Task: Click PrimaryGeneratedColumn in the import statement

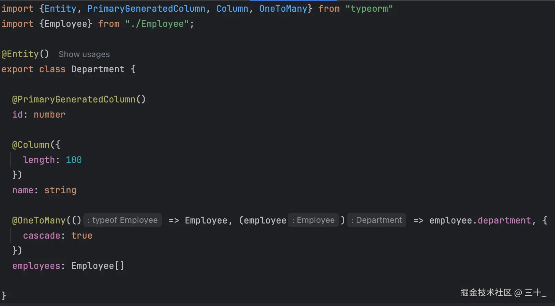Action: tap(146, 9)
